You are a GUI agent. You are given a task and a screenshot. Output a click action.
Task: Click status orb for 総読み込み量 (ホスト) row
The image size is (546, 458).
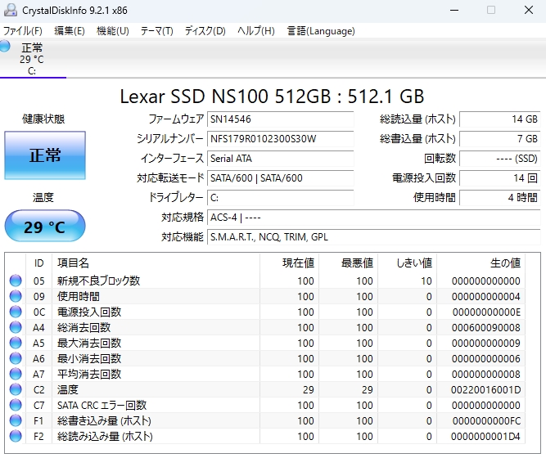click(x=16, y=436)
